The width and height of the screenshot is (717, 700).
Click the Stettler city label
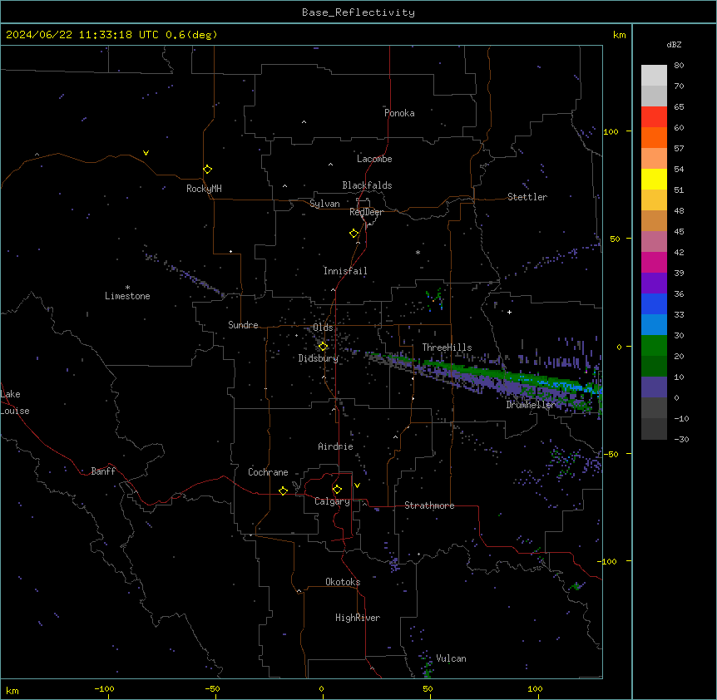[527, 197]
